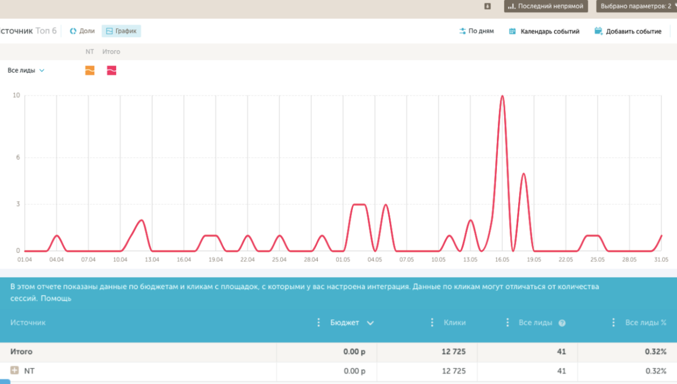The width and height of the screenshot is (677, 384).
Task: Click the question mark icon near 'Все лиды'
Action: 562,323
